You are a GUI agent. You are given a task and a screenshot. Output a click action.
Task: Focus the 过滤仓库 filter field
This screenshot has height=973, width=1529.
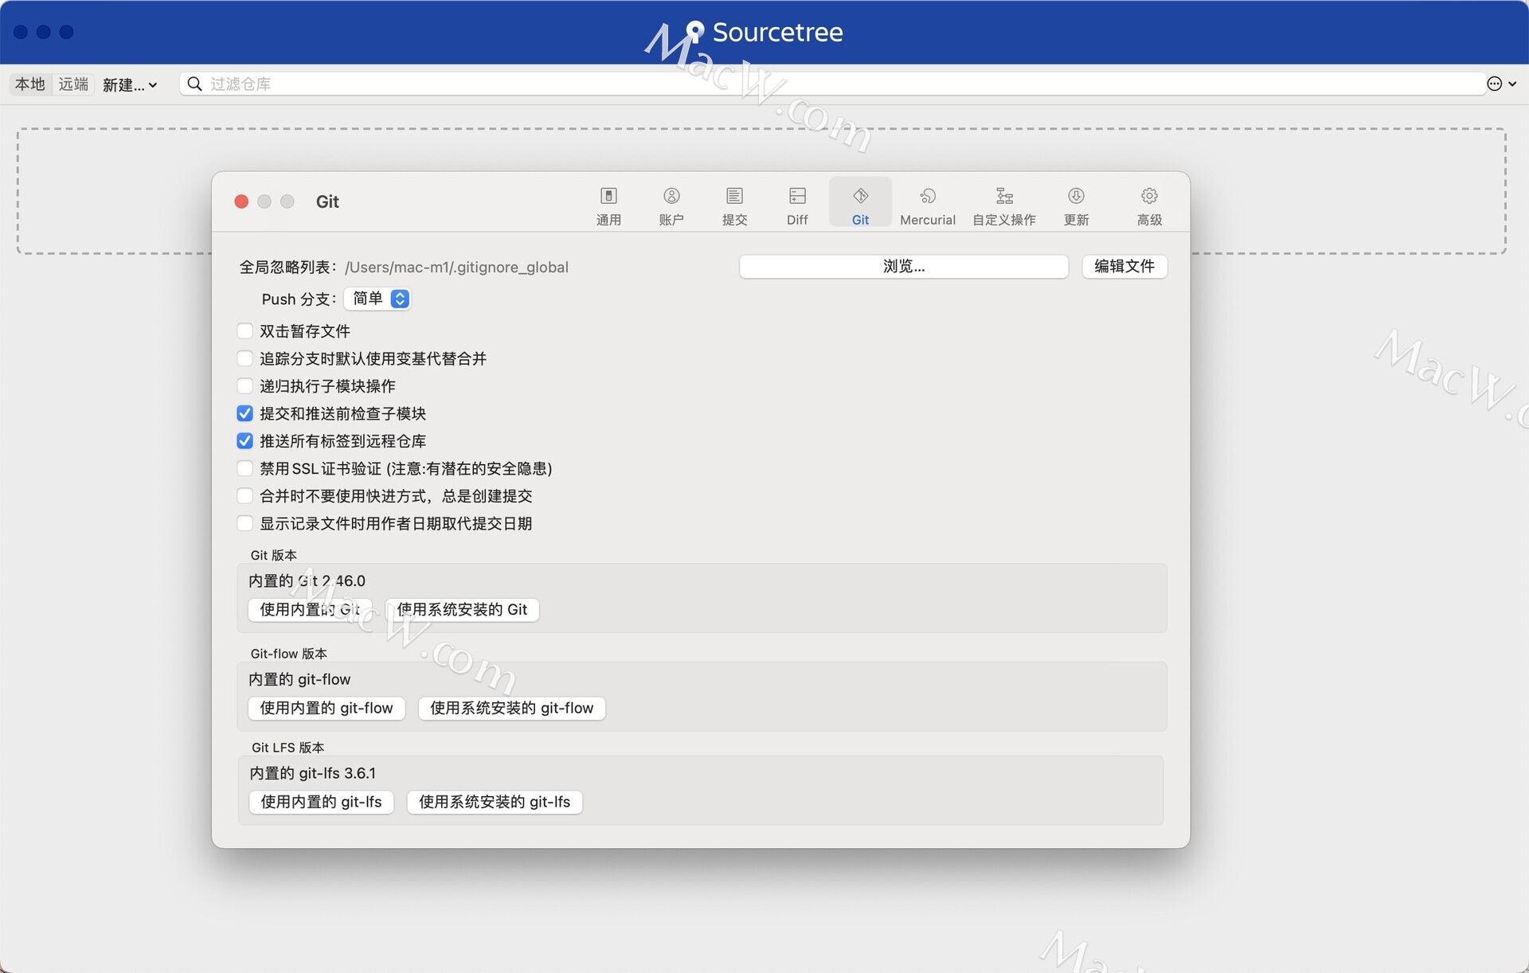(832, 84)
